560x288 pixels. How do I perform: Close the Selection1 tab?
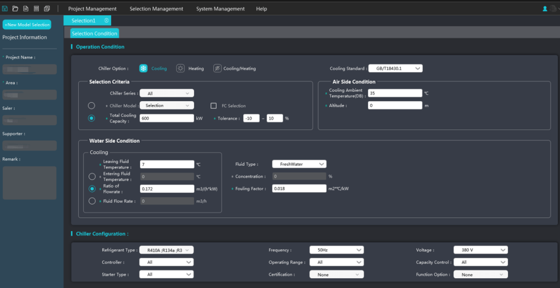[x=107, y=20]
